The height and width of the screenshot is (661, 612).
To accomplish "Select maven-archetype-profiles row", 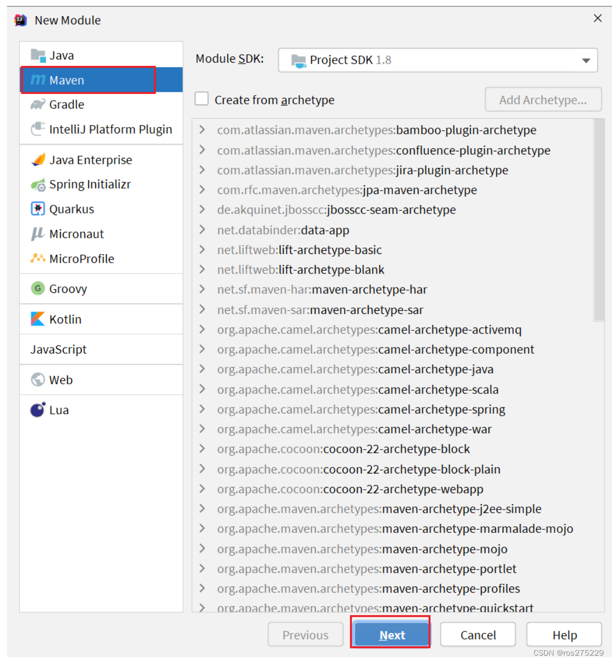I will coord(393,589).
